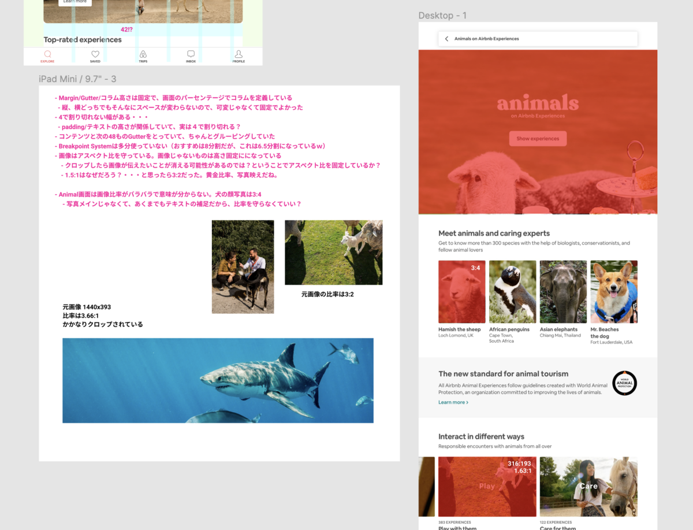Select the 'African penguins' caption
The height and width of the screenshot is (530, 693).
coord(509,329)
